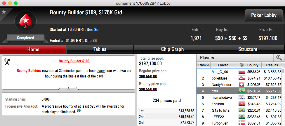The width and height of the screenshot is (285, 126).
Task: Click the Poker Lobby button
Action: 264,15
